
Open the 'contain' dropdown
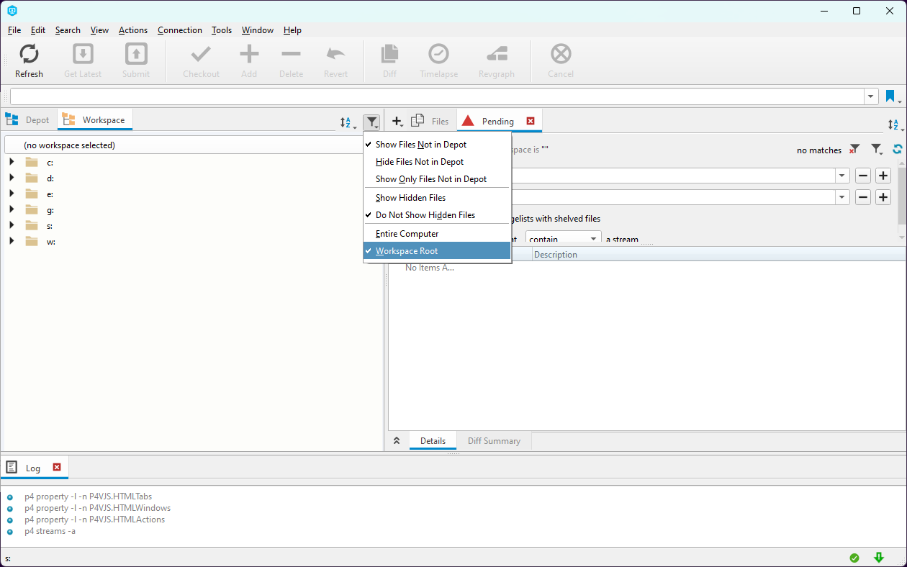tap(564, 238)
